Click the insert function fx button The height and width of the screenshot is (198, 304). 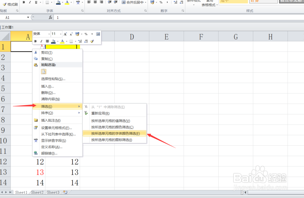click(50, 17)
